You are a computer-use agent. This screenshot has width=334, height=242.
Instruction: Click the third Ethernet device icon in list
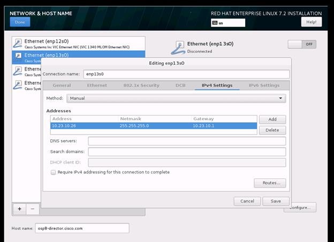pos(18,71)
